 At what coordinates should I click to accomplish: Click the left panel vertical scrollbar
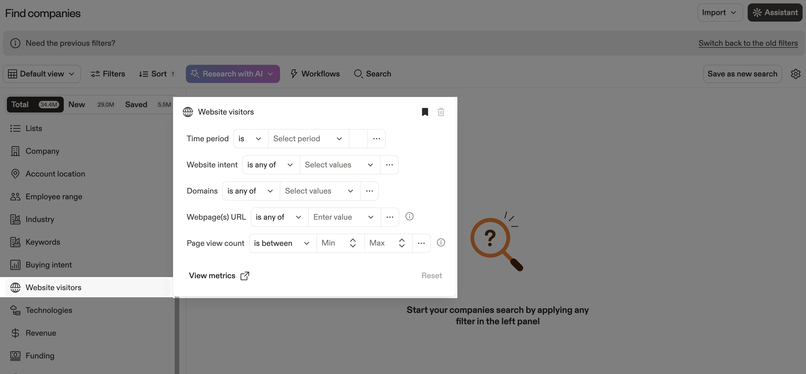pos(177,334)
